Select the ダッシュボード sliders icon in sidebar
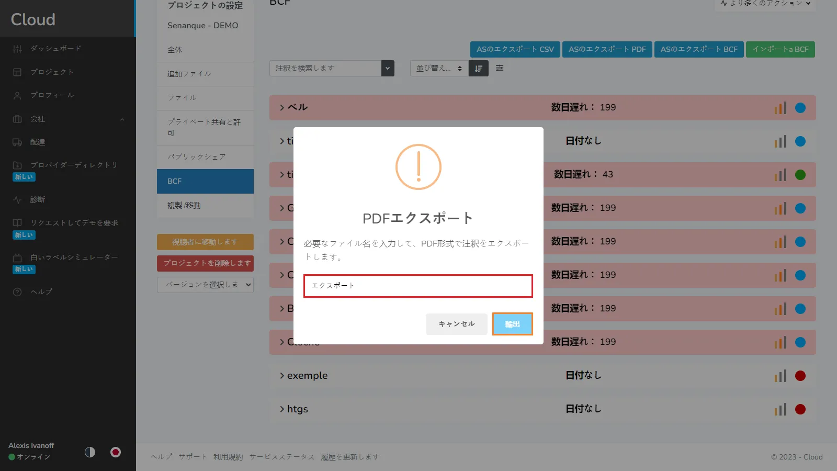Image resolution: width=837 pixels, height=471 pixels. [17, 48]
